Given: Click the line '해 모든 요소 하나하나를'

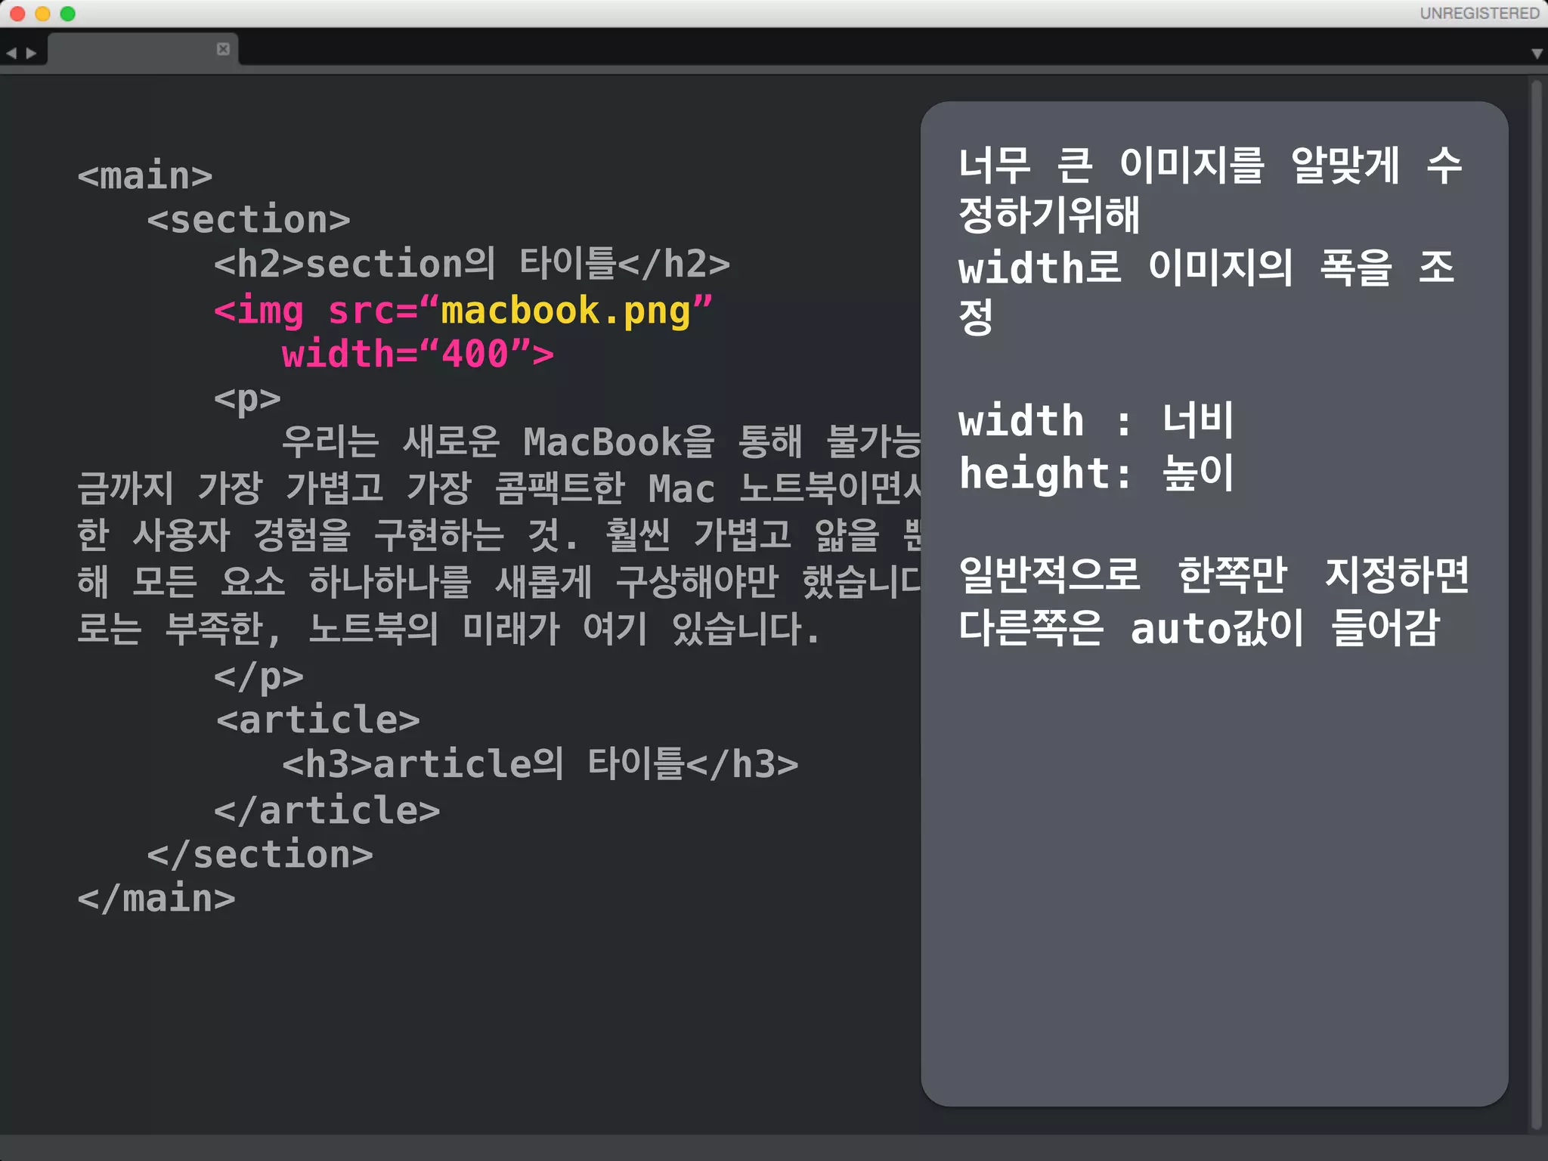Looking at the screenshot, I should (x=499, y=582).
